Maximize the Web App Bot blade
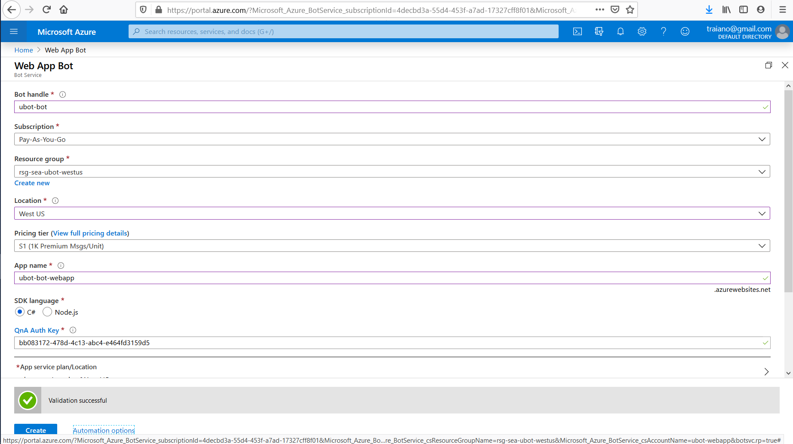The image size is (793, 444). point(768,65)
